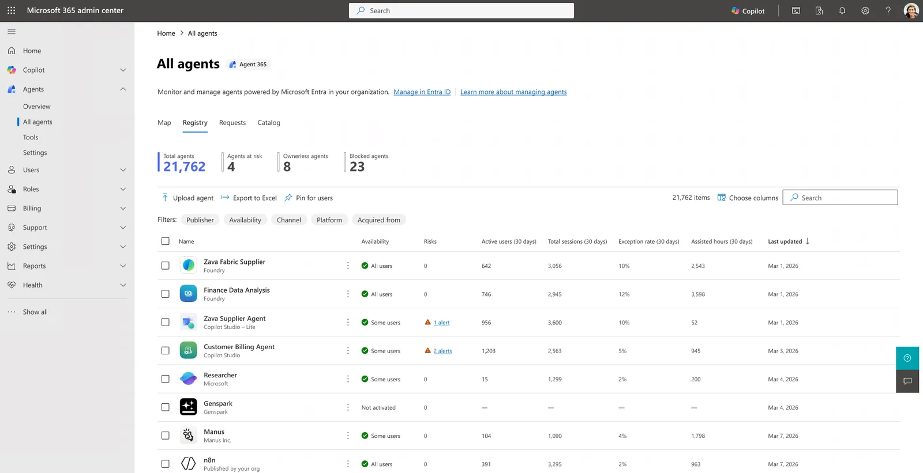Open Overview under Agents in sidebar

pos(37,107)
